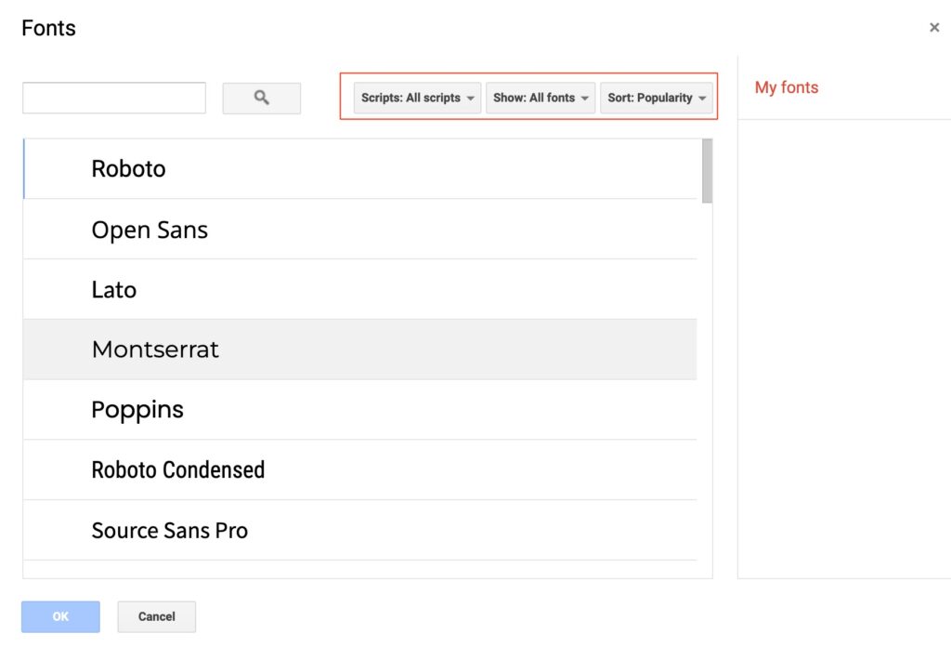This screenshot has width=951, height=647.
Task: Click inside the font search field
Action: (x=113, y=97)
